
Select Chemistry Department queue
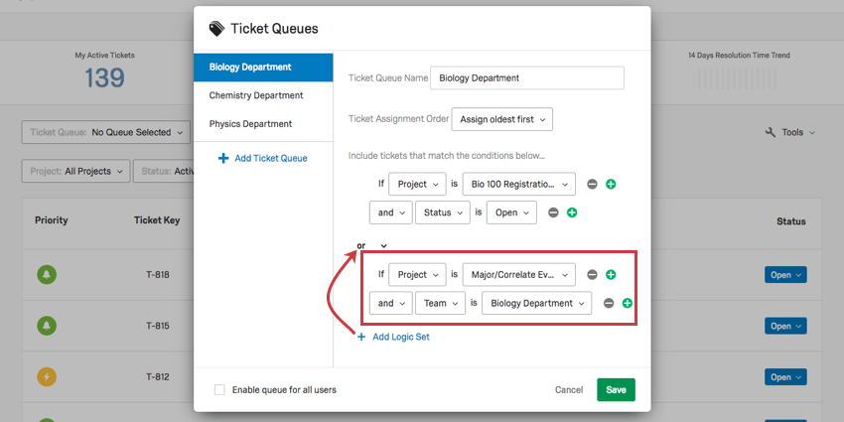tap(256, 95)
